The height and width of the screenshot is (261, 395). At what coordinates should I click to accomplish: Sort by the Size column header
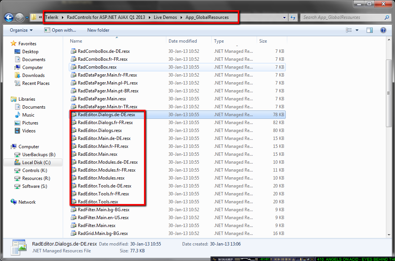click(x=263, y=41)
